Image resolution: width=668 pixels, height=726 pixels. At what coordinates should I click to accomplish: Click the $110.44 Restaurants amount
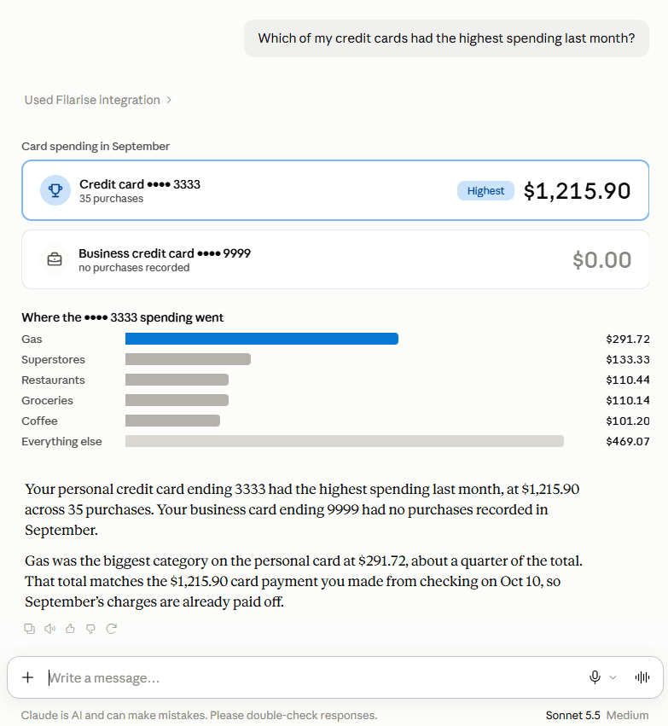point(628,380)
